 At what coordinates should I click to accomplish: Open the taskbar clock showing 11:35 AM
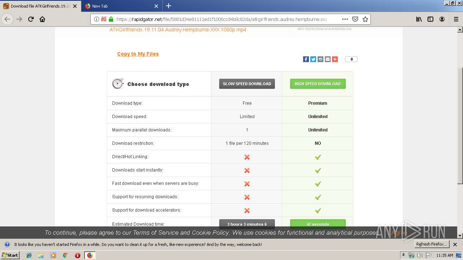click(445, 255)
